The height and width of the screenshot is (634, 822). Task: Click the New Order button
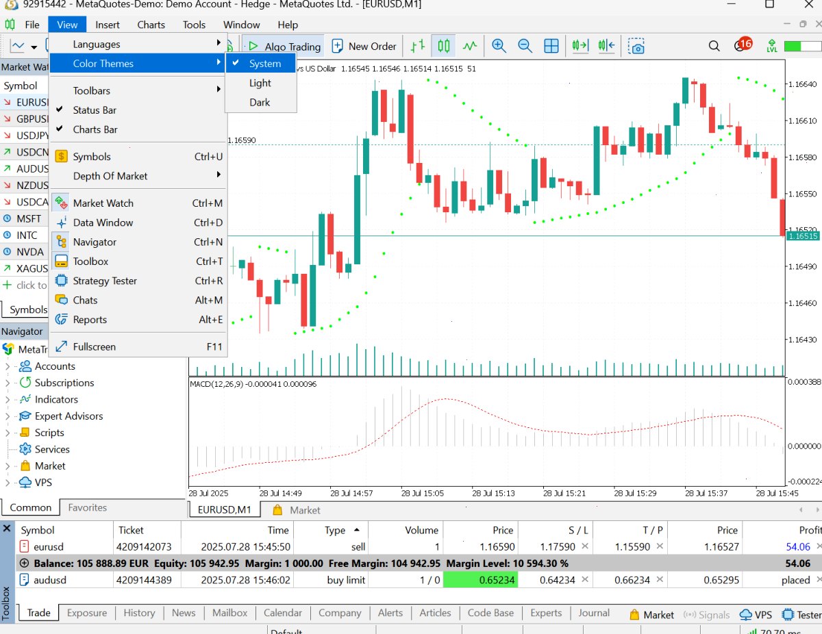(x=364, y=46)
